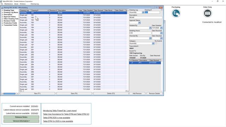Click the Save (F4) button

click(x=74, y=93)
